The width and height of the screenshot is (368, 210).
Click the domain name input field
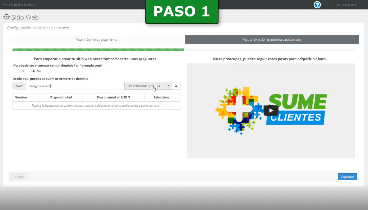click(x=75, y=86)
